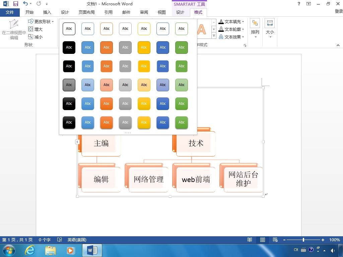Click the zoom out minus button

[284, 240]
